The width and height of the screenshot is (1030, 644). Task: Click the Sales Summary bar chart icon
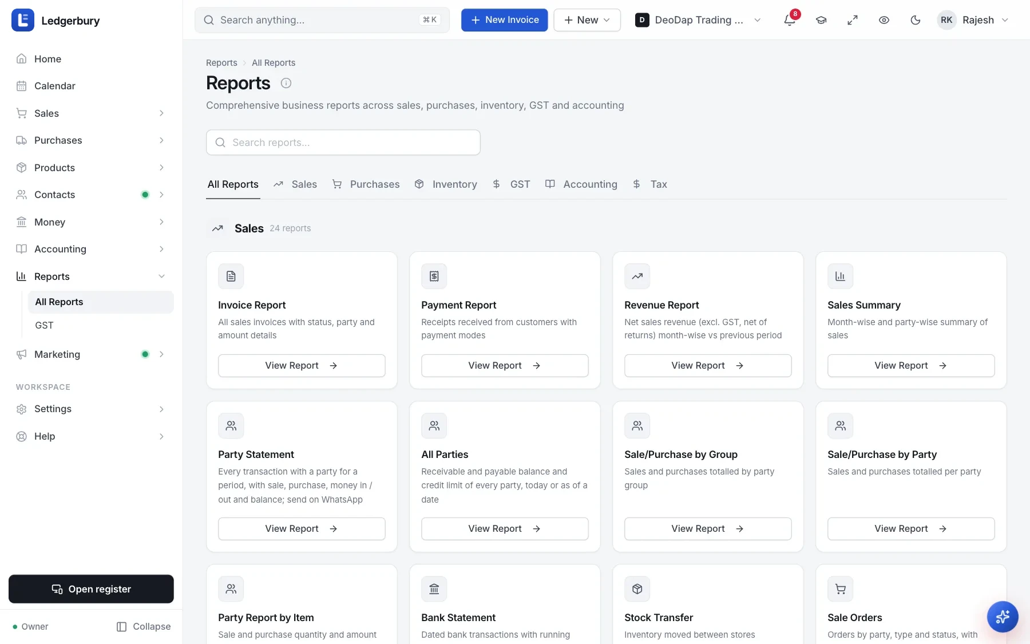(x=841, y=276)
